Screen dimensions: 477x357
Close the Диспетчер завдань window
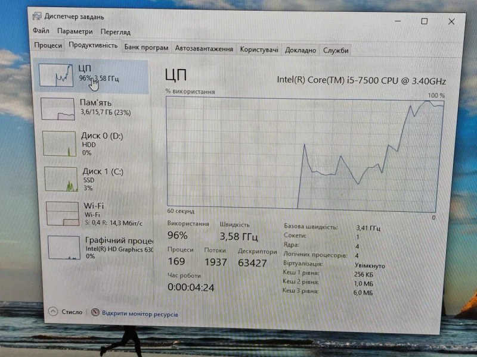click(x=451, y=21)
